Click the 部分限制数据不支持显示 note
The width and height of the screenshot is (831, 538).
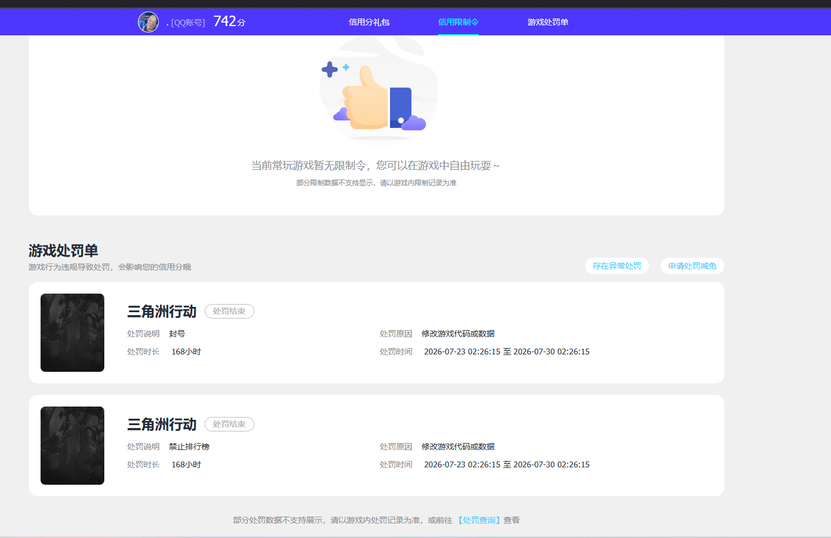pos(377,183)
